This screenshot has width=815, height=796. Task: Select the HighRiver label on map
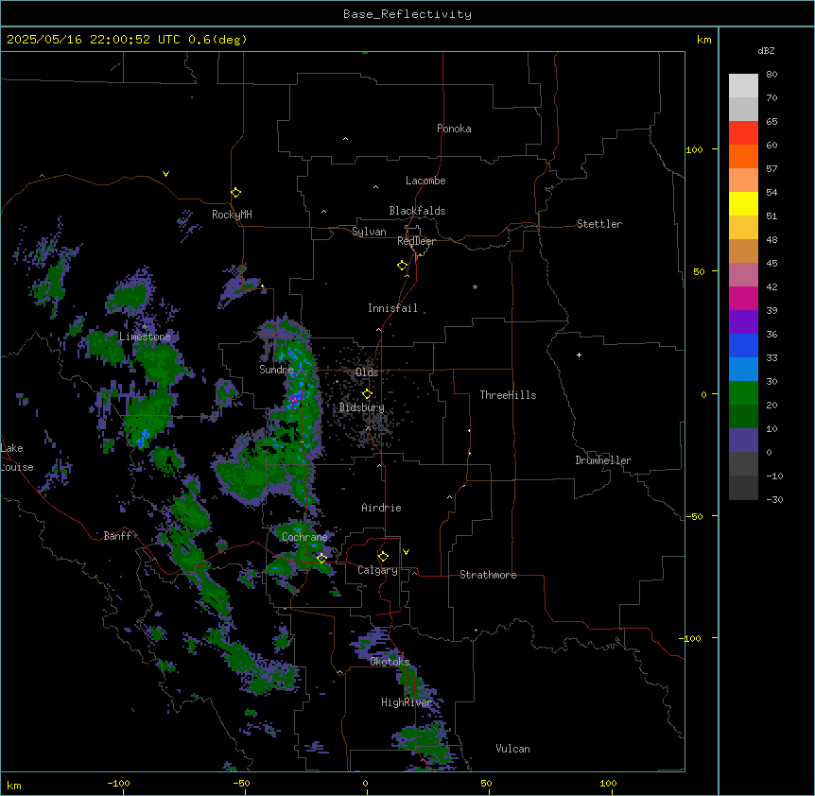point(407,702)
